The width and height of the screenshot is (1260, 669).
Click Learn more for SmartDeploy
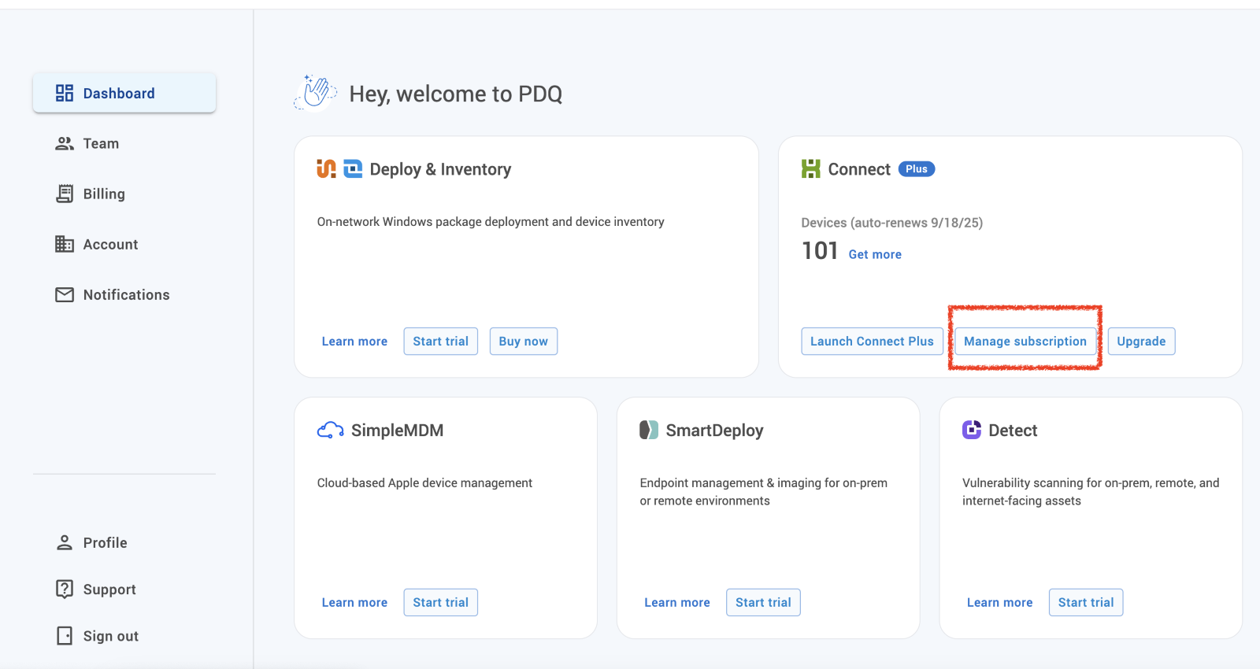click(677, 602)
